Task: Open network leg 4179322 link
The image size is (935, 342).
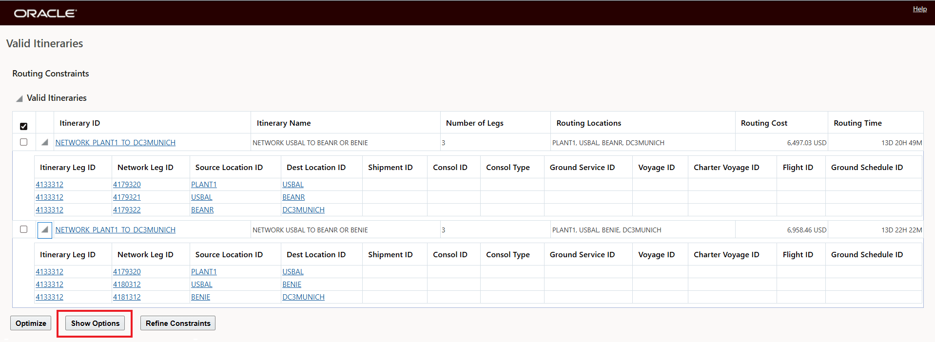Action: tap(127, 210)
